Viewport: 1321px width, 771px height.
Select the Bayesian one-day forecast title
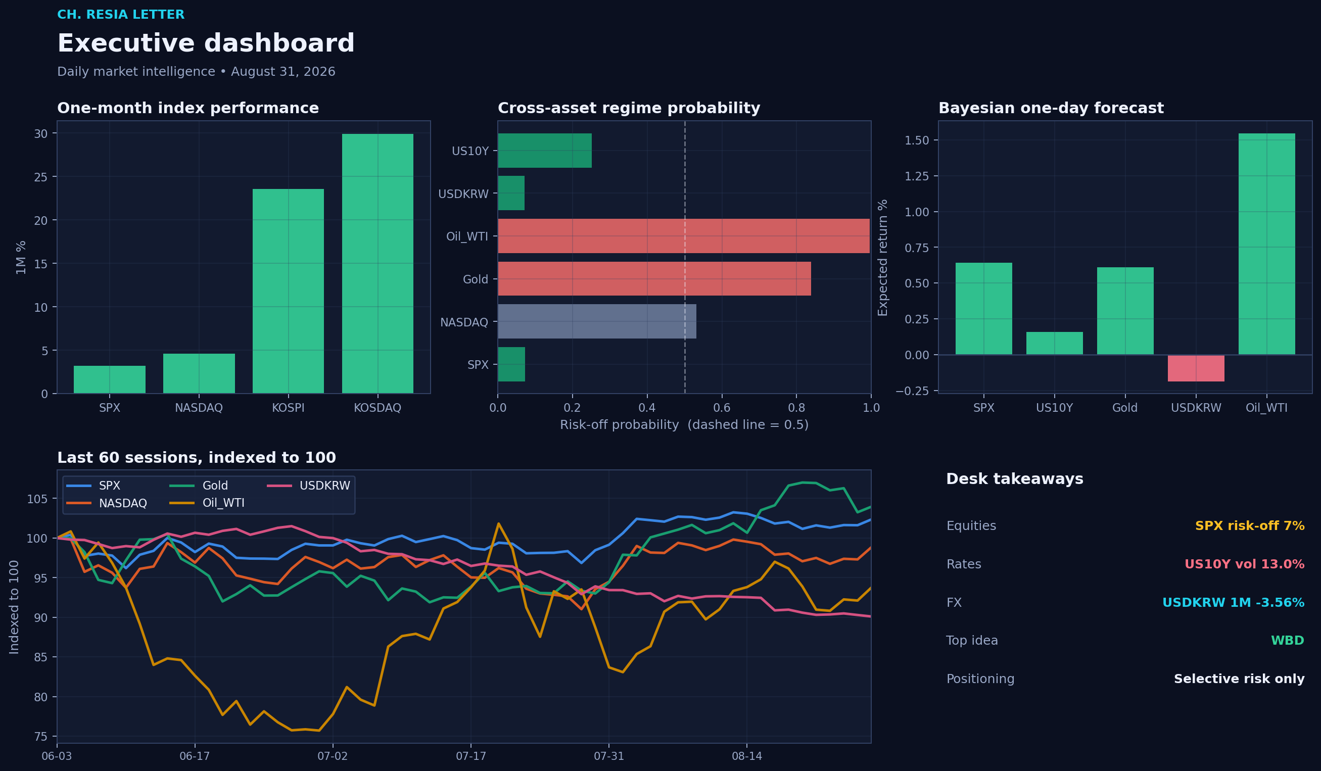[x=1051, y=108]
